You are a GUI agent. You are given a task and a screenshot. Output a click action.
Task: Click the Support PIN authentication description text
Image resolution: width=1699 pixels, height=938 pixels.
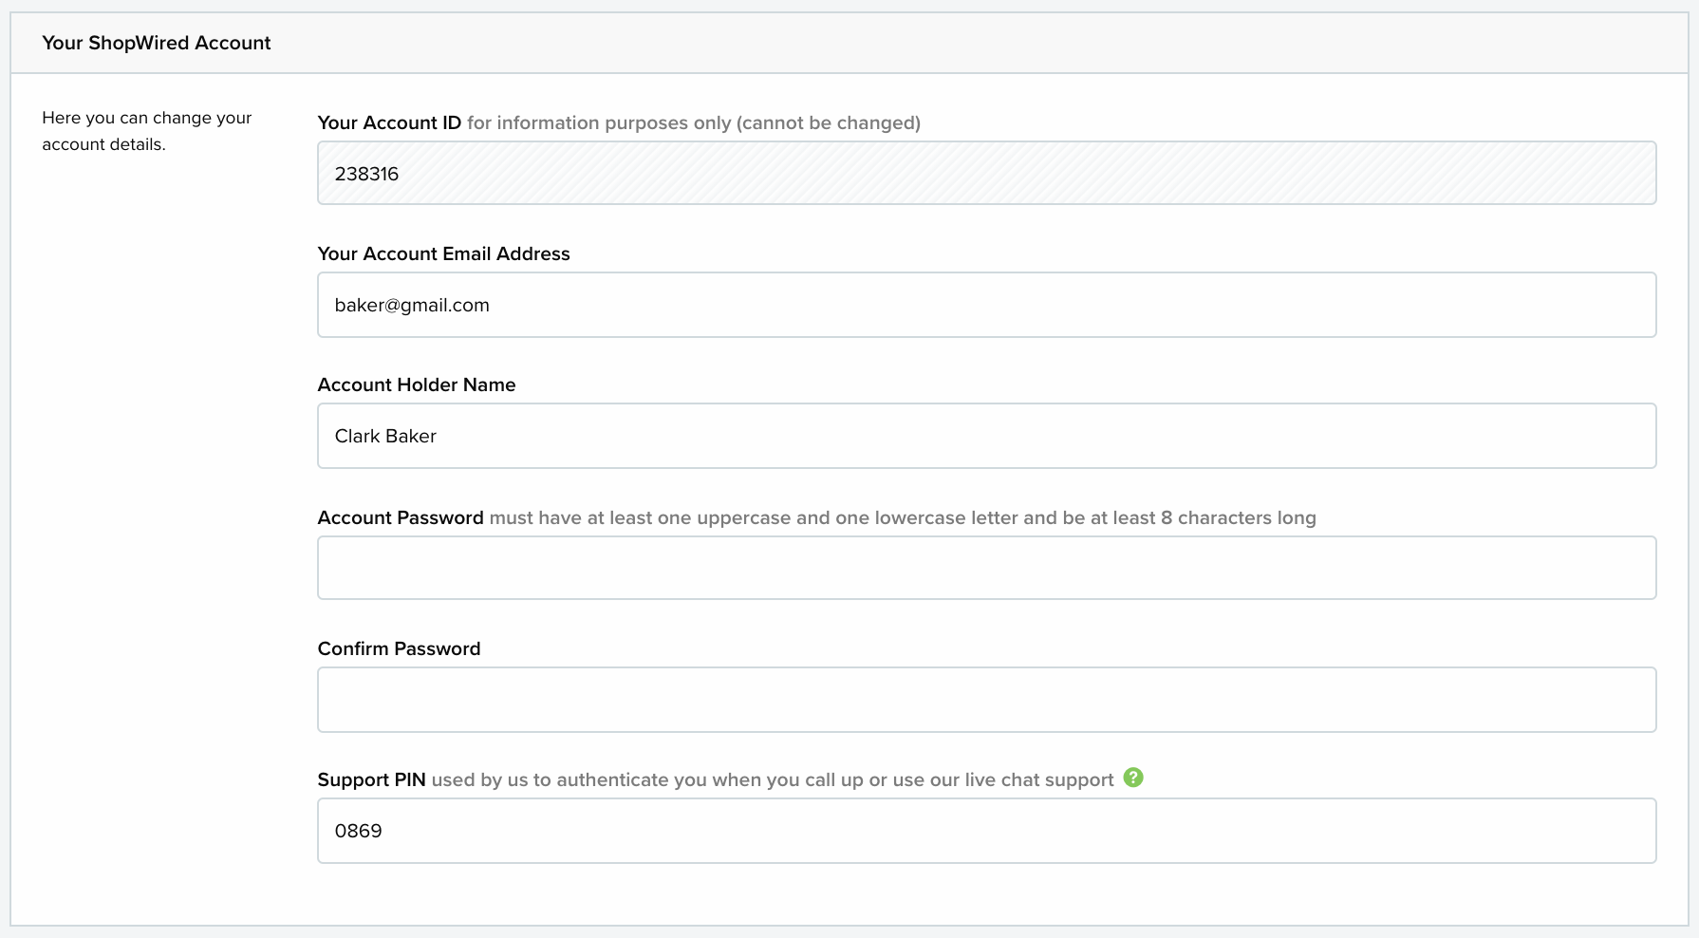point(773,779)
